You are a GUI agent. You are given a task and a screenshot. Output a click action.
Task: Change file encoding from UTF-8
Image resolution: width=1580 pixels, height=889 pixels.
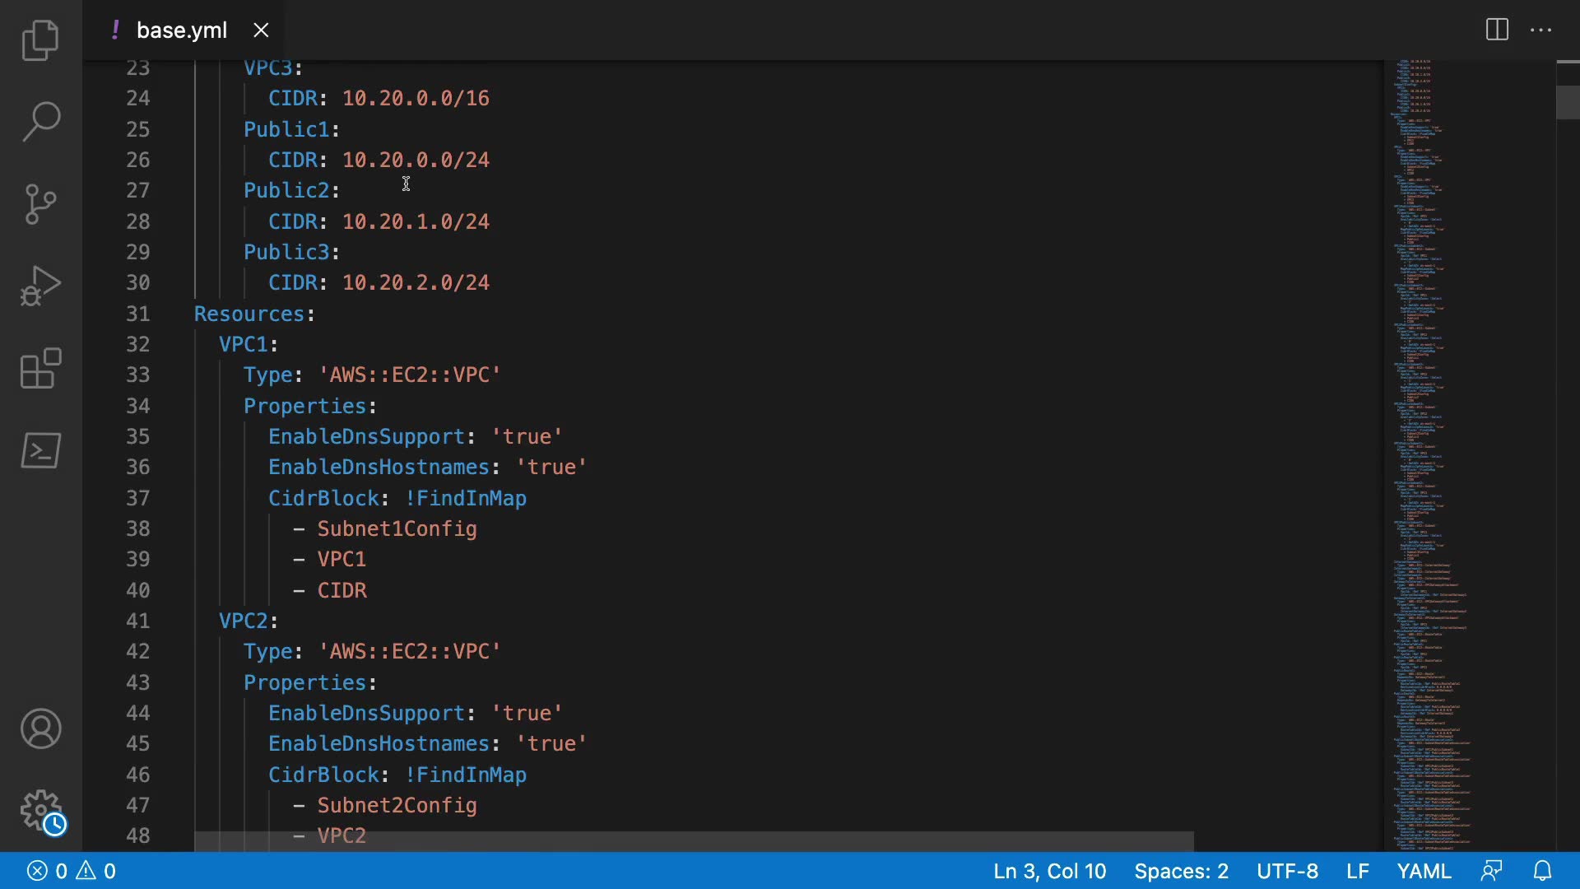pyautogui.click(x=1287, y=871)
